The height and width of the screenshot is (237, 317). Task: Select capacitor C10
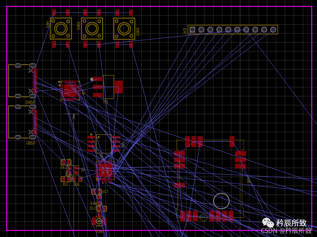[x=66, y=162]
